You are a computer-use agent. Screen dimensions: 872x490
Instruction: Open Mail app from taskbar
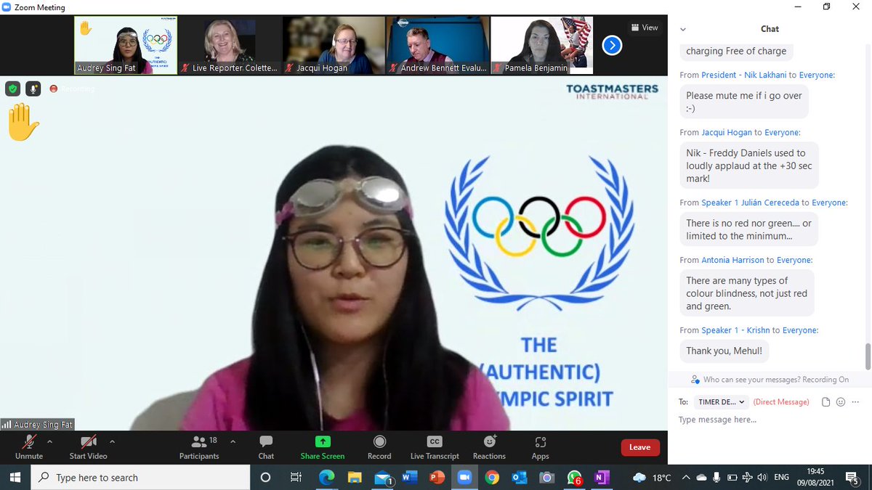pos(383,478)
